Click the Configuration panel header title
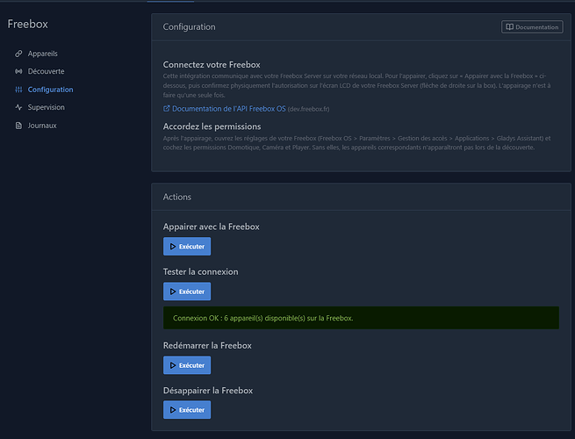 click(190, 26)
